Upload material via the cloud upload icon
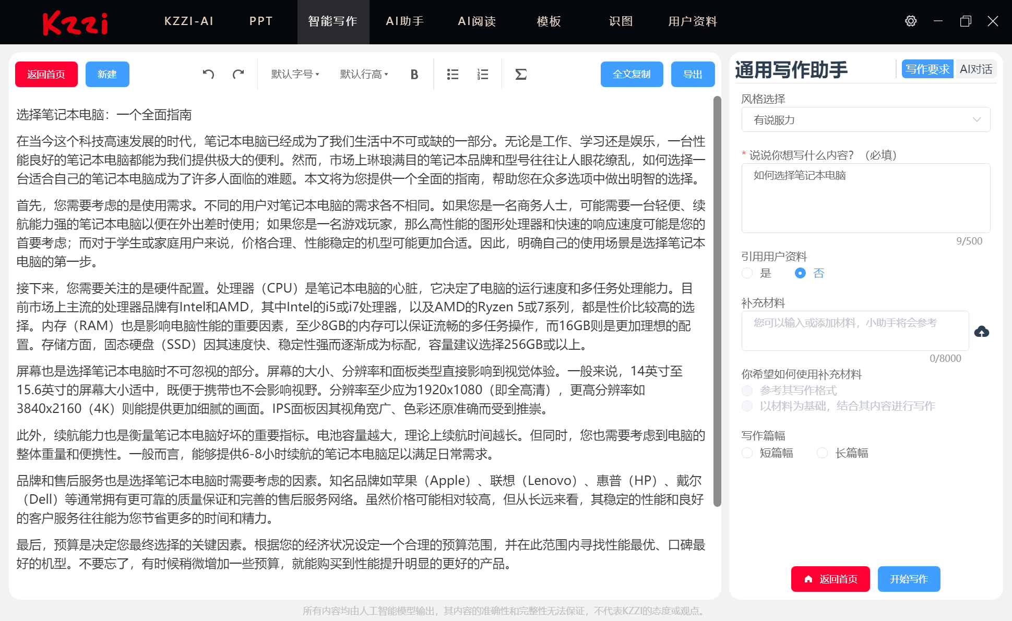Image resolution: width=1012 pixels, height=621 pixels. pyautogui.click(x=982, y=332)
